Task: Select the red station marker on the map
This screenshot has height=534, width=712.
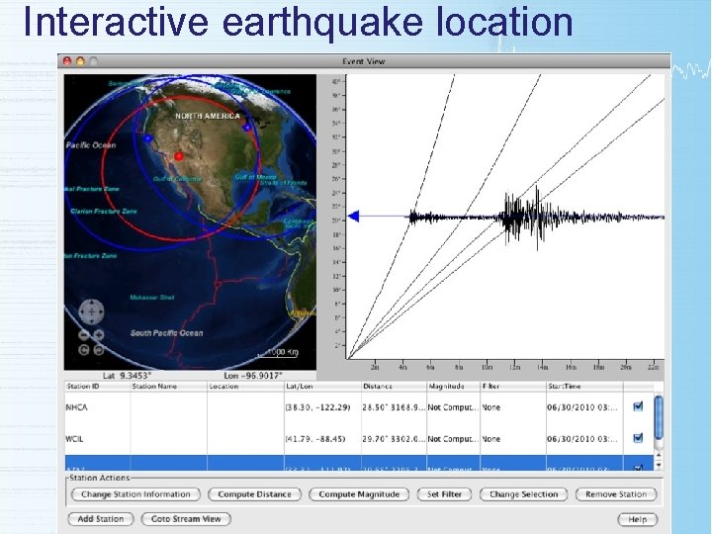Action: (x=179, y=156)
